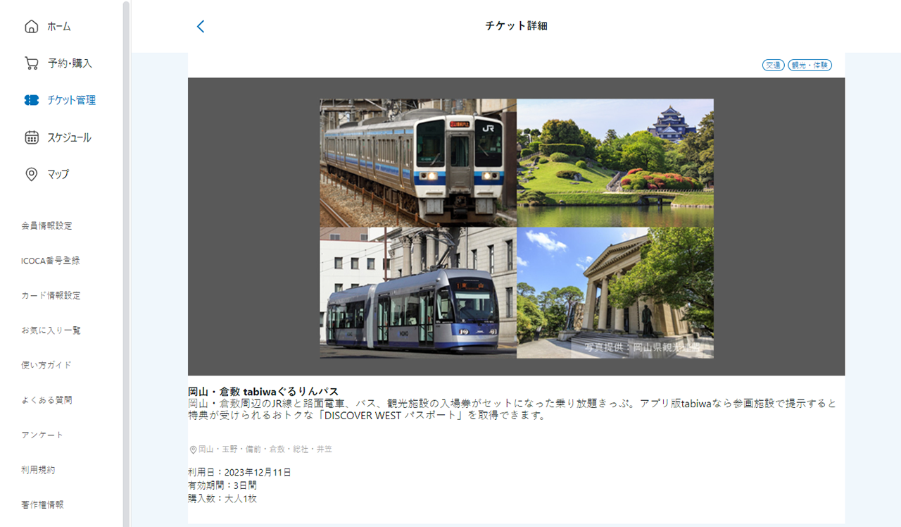
Task: Click the home icon in sidebar
Action: point(31,27)
